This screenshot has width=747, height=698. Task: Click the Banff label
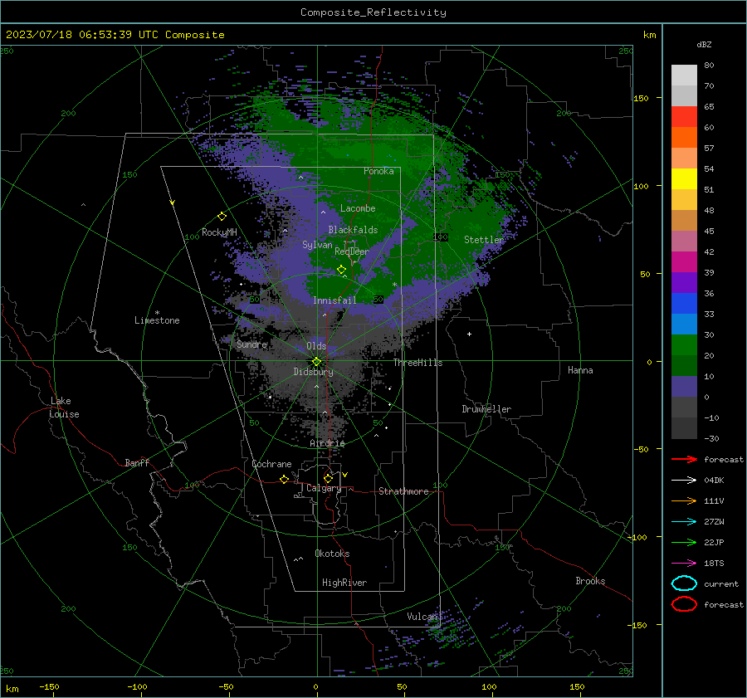137,462
